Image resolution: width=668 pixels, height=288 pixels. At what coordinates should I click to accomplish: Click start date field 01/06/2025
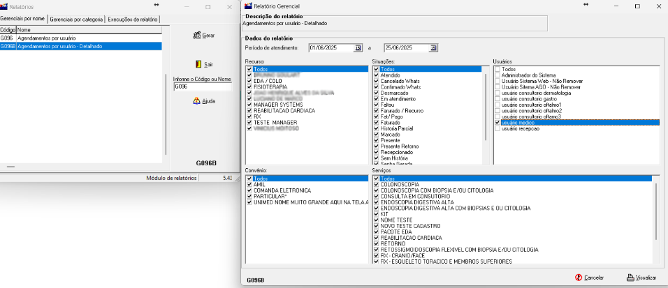pos(332,48)
